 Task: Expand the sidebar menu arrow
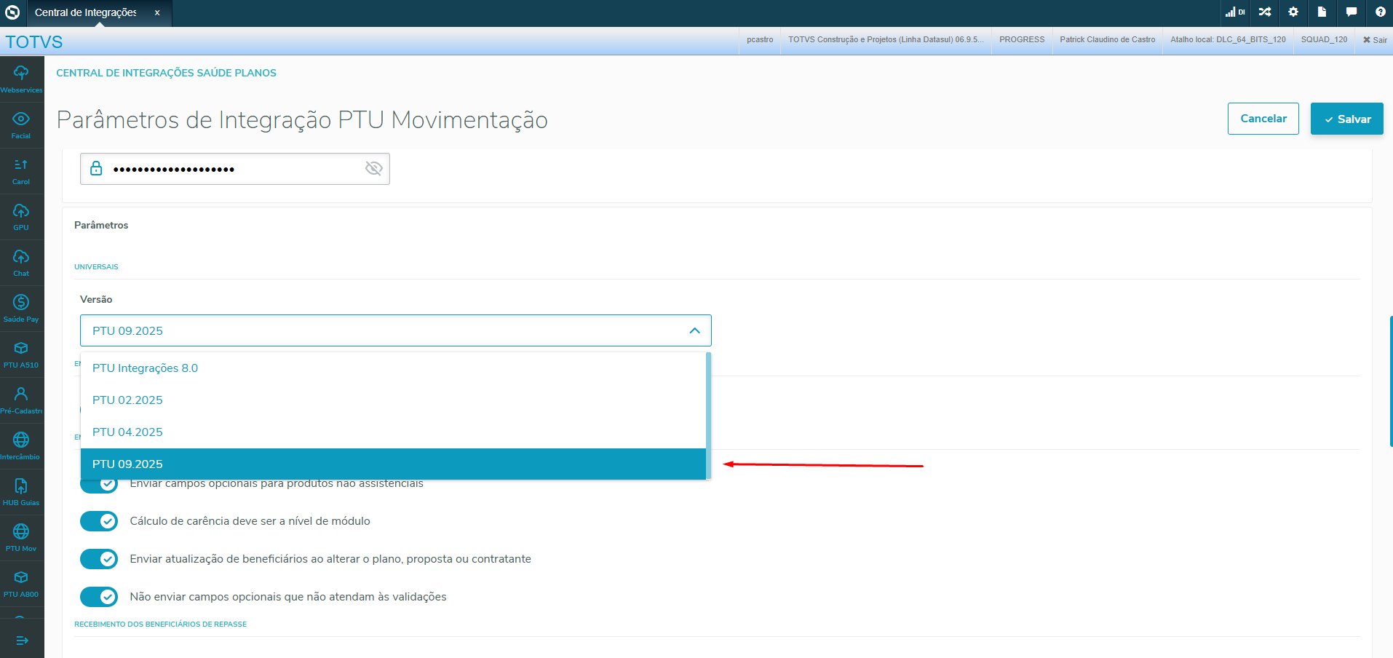22,641
